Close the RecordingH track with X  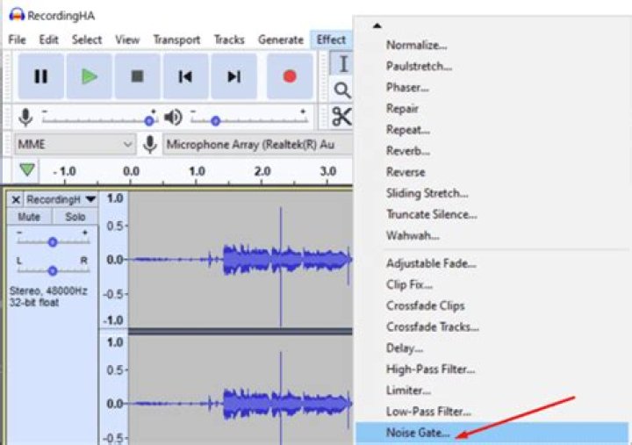[16, 199]
